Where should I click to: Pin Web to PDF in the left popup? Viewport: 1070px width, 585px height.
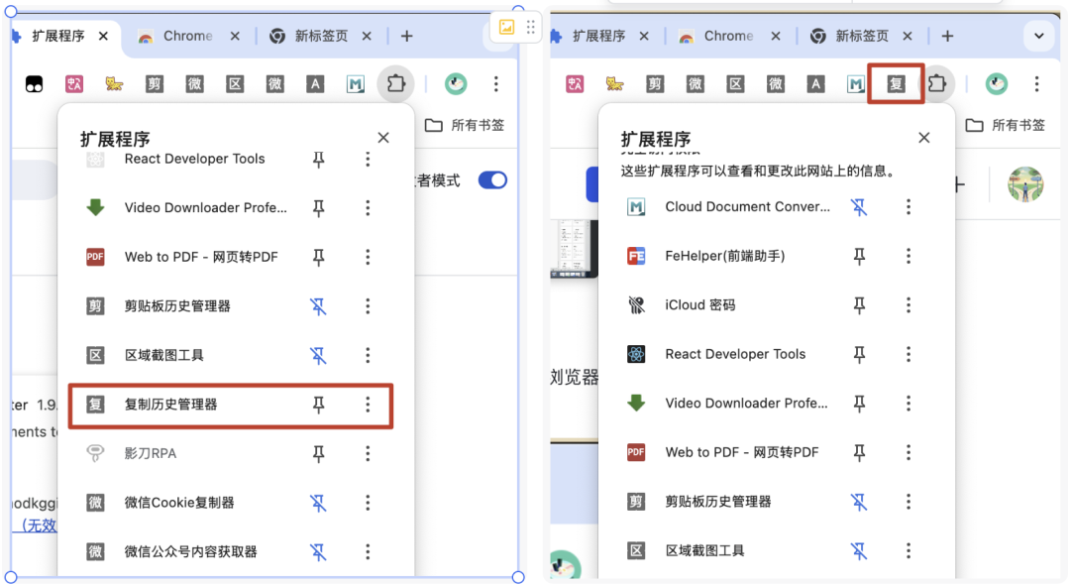pos(318,258)
